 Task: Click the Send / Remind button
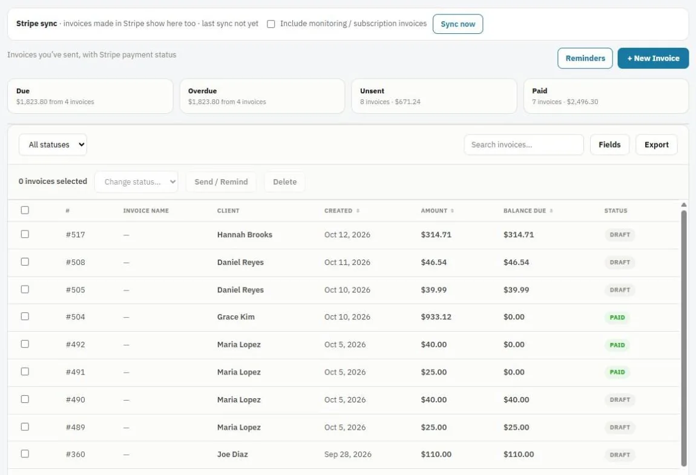coord(221,182)
